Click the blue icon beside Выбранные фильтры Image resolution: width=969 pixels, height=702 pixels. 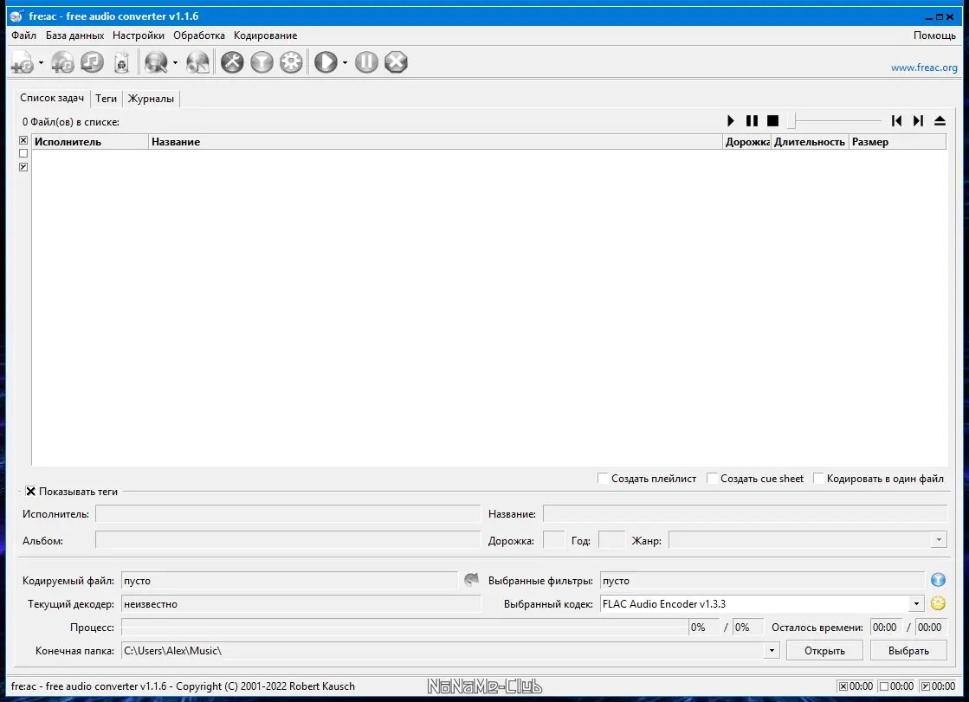tap(938, 580)
